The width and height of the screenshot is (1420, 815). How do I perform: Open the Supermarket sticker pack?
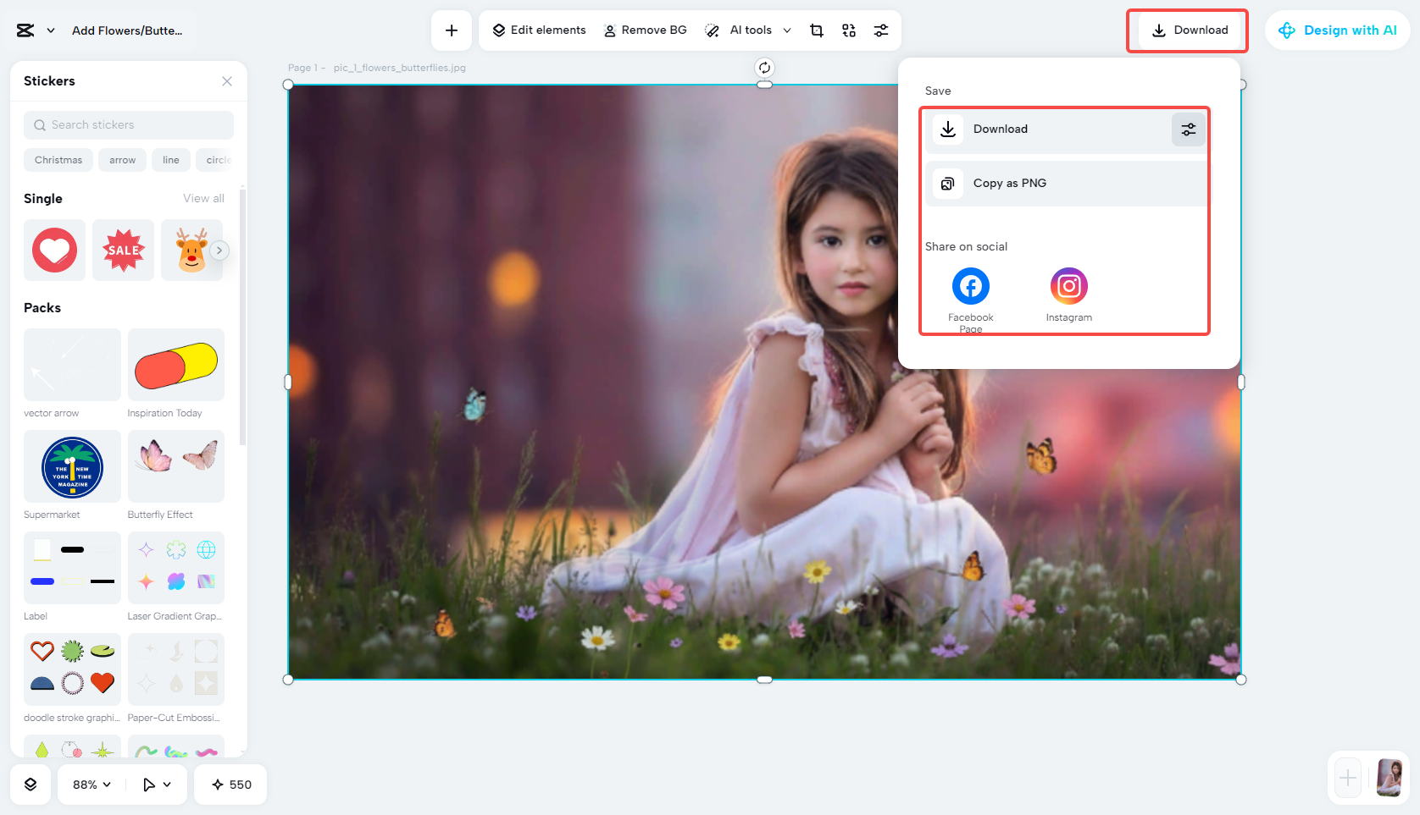tap(72, 466)
